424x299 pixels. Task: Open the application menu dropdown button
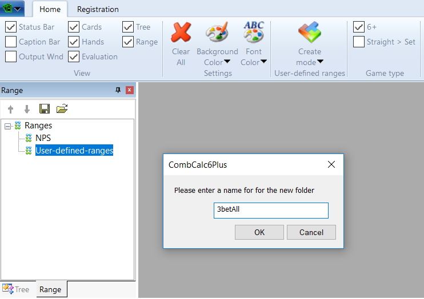[x=13, y=9]
